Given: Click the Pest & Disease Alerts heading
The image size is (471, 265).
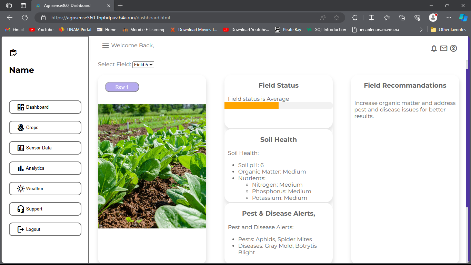Looking at the screenshot, I should tap(279, 214).
